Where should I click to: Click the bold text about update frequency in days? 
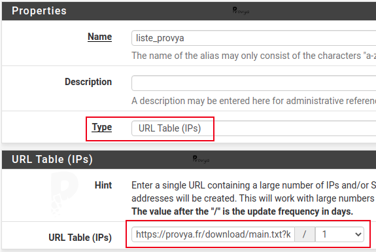point(242,211)
